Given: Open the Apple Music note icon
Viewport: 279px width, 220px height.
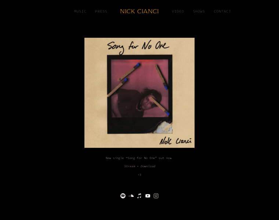Looking at the screenshot, I should [139, 196].
